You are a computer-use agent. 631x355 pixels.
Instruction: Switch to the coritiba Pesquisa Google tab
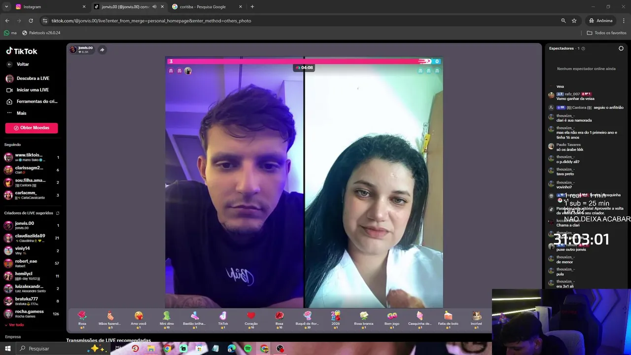(x=207, y=7)
